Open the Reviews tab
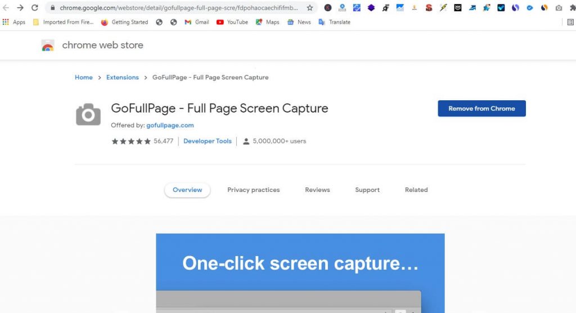576x313 pixels. pyautogui.click(x=317, y=190)
